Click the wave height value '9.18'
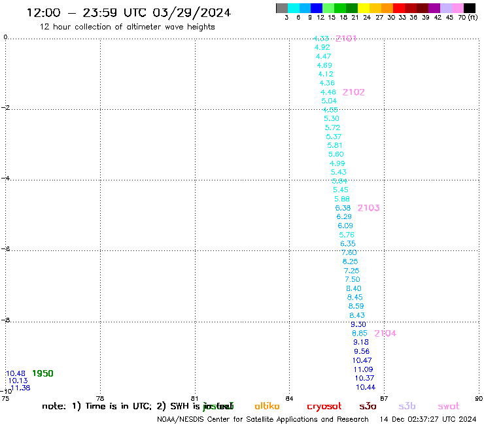Image resolution: width=484 pixels, height=425 pixels. (x=361, y=342)
